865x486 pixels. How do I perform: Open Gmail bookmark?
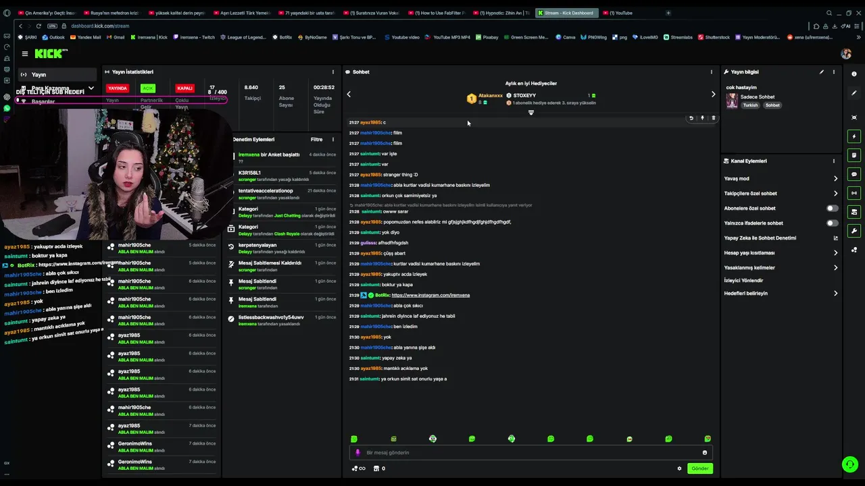tap(116, 37)
